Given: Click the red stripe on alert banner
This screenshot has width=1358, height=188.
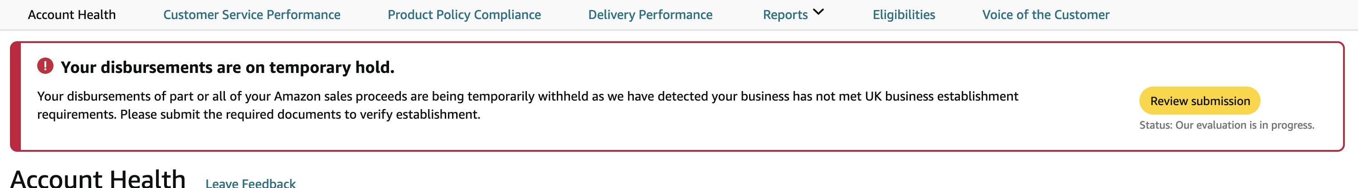Looking at the screenshot, I should pos(15,96).
